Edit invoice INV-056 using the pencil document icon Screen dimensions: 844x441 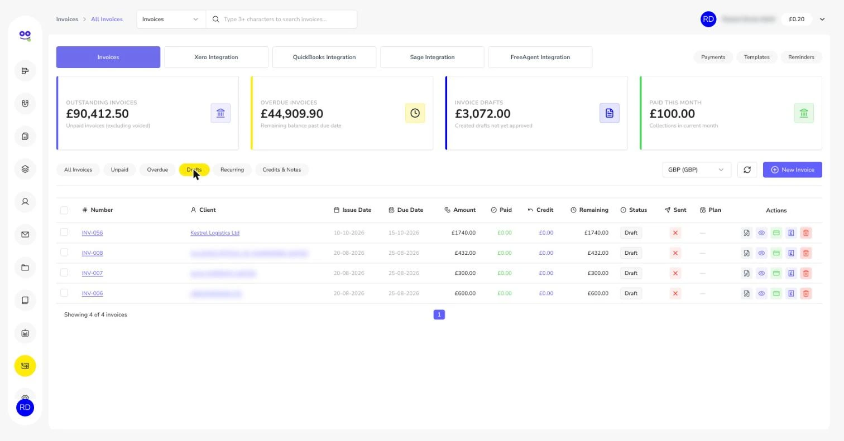pyautogui.click(x=746, y=233)
